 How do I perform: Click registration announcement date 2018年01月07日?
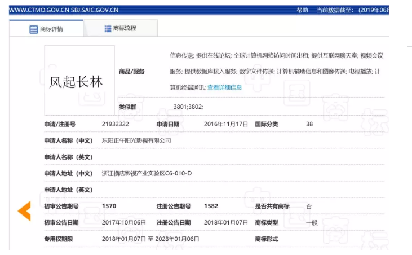coord(225,222)
